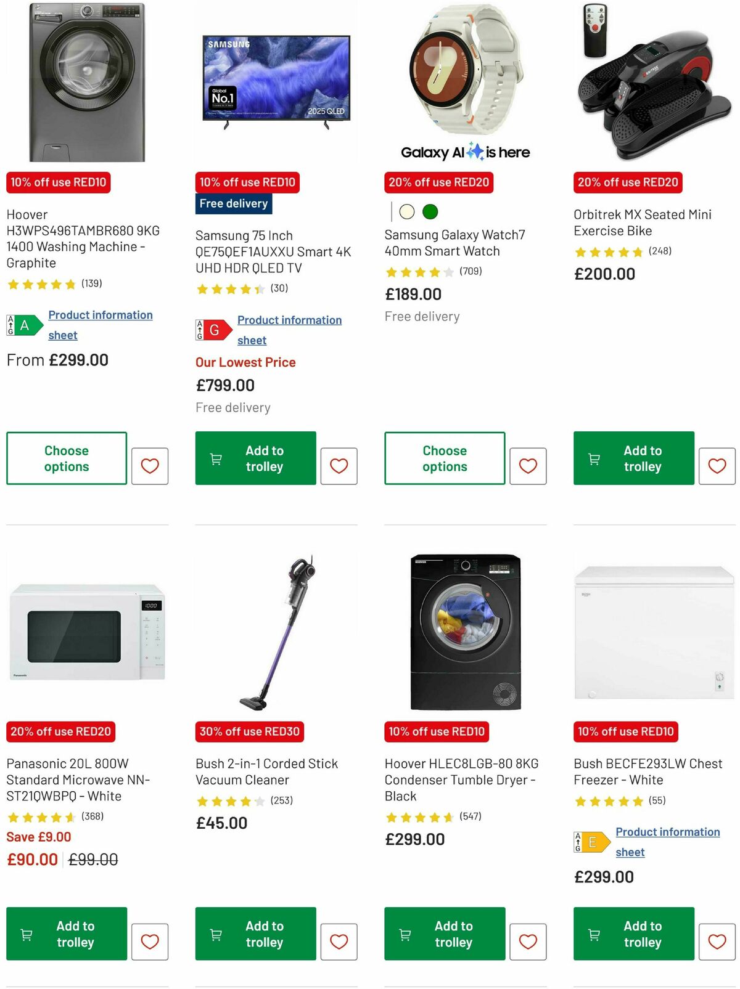
Task: Add the Bush 2-in-1 vacuum cleaner to trolley
Action: 255,934
